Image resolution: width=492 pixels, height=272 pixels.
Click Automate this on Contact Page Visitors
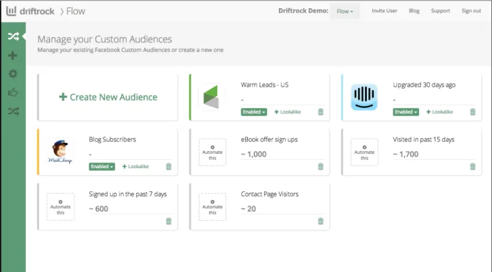pos(213,207)
